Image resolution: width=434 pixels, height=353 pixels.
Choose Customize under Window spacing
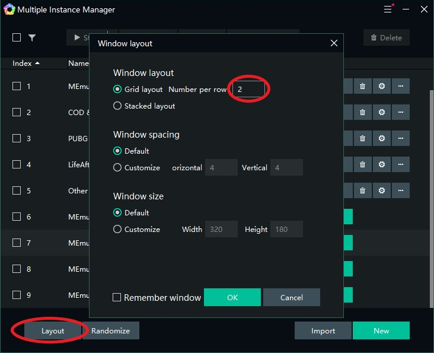tap(117, 167)
